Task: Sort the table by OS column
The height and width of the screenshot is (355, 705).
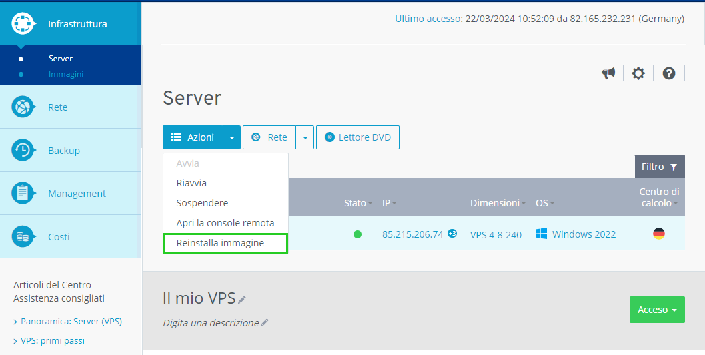Action: (545, 203)
